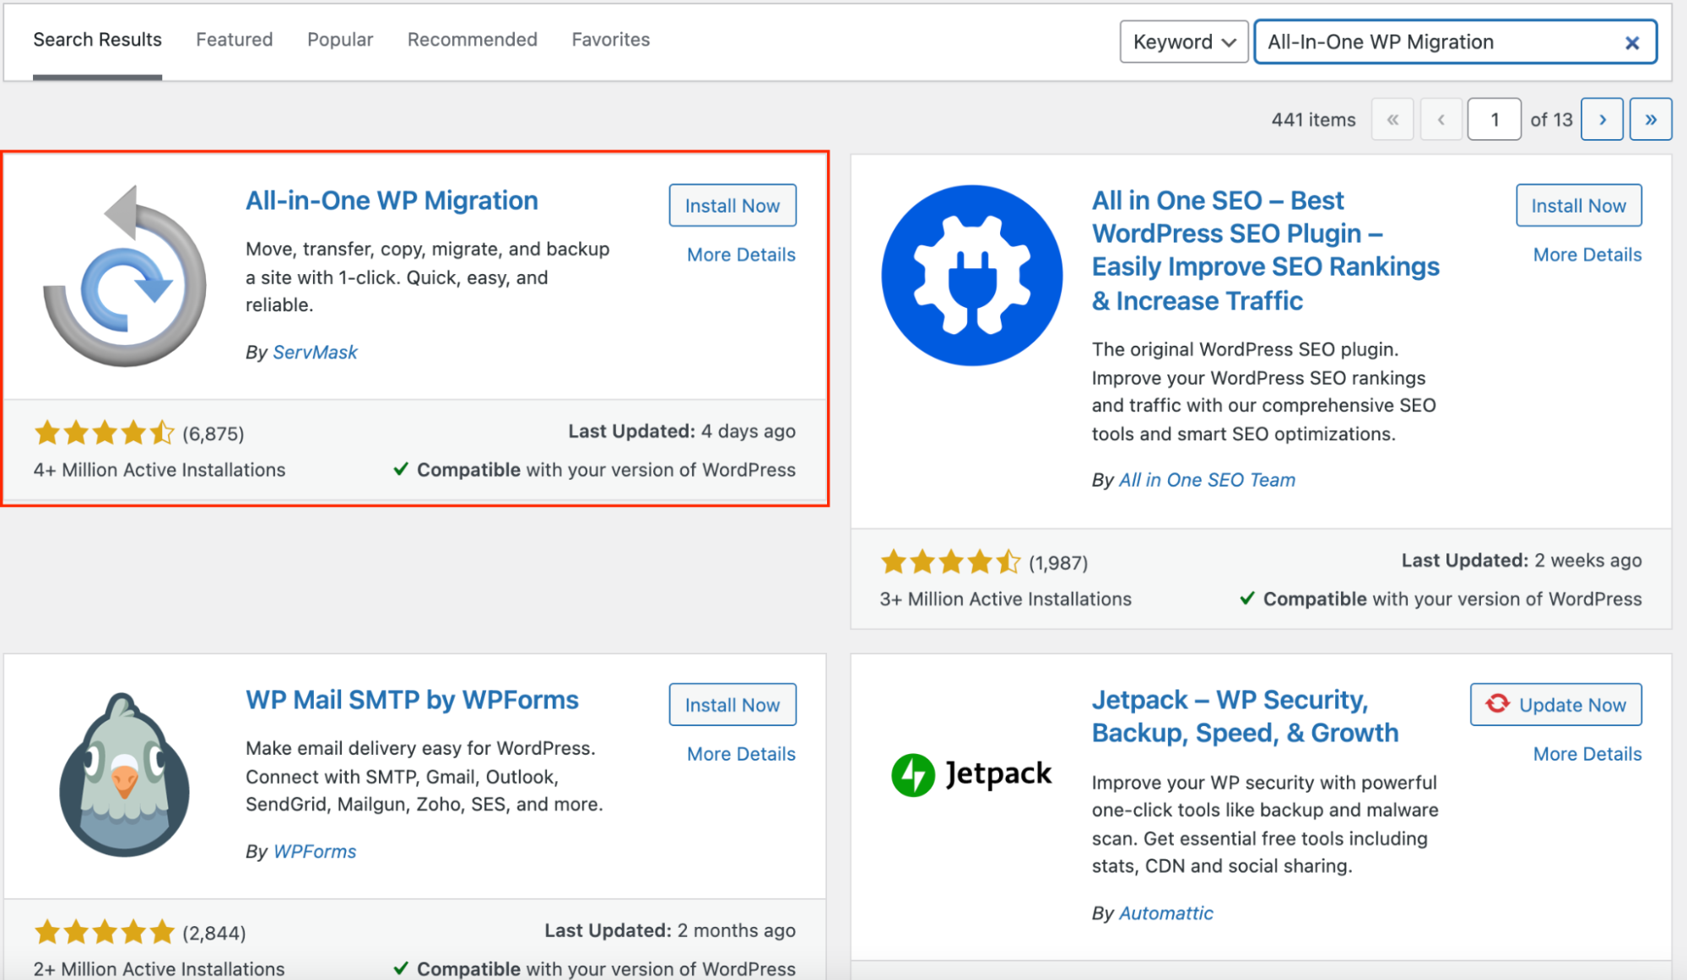This screenshot has height=980, width=1687.
Task: Click the disabled first-page arrow button
Action: point(1392,119)
